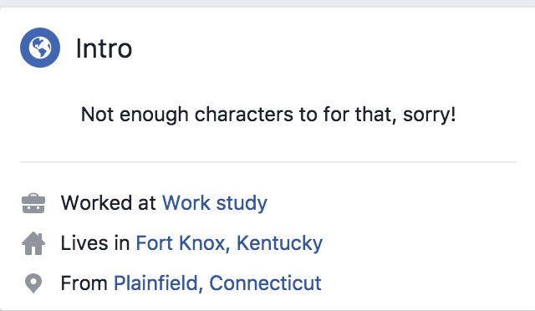
Task: Click the blue globe Intro icon
Action: (40, 48)
